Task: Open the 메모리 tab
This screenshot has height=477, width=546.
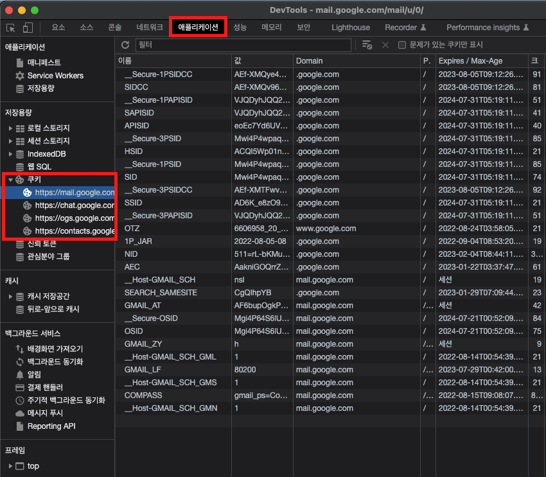Action: coord(272,28)
